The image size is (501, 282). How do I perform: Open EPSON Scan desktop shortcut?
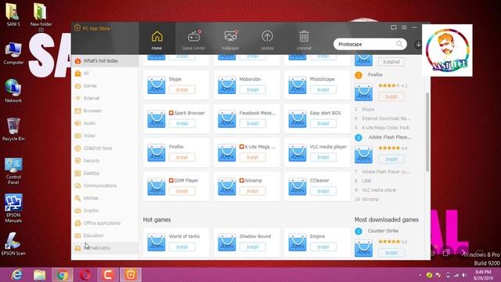13,244
